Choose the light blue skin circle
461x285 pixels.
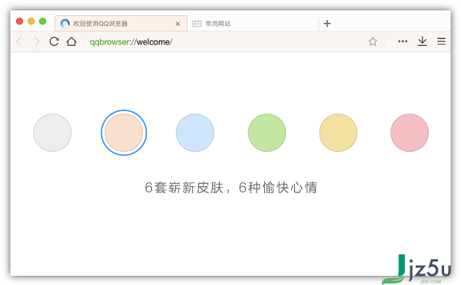(195, 133)
